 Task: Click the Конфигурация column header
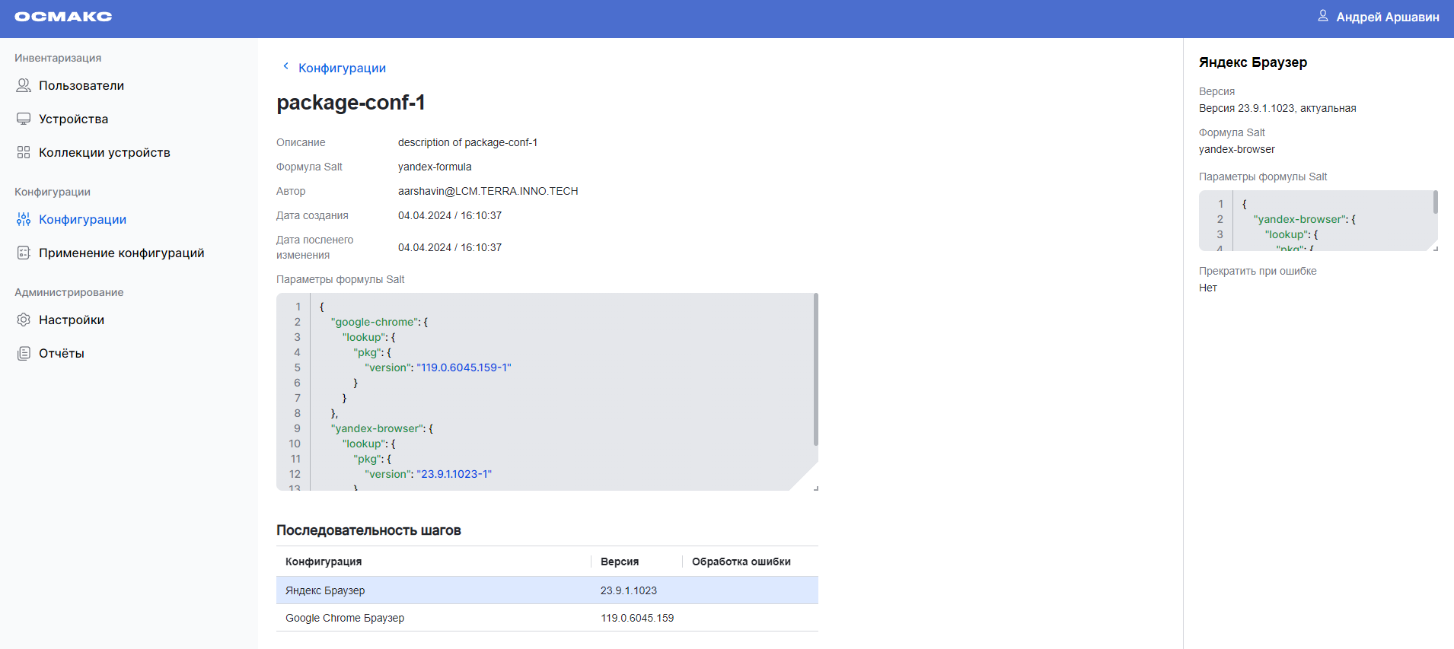point(324,562)
